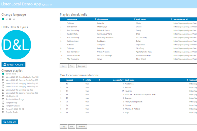Copy the slovak indie playlist table
The image size is (197, 131).
(63, 66)
